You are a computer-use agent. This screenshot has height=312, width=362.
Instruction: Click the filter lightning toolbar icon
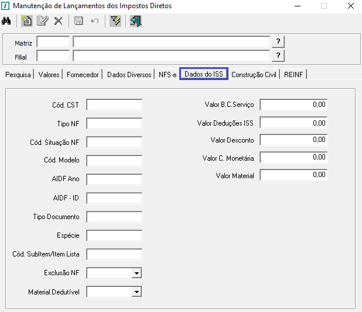coord(115,22)
